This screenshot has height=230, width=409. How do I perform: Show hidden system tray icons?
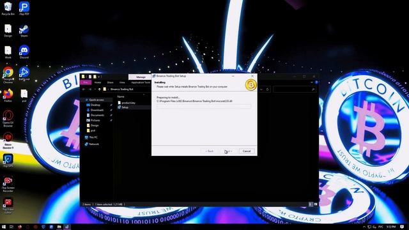pos(364,227)
